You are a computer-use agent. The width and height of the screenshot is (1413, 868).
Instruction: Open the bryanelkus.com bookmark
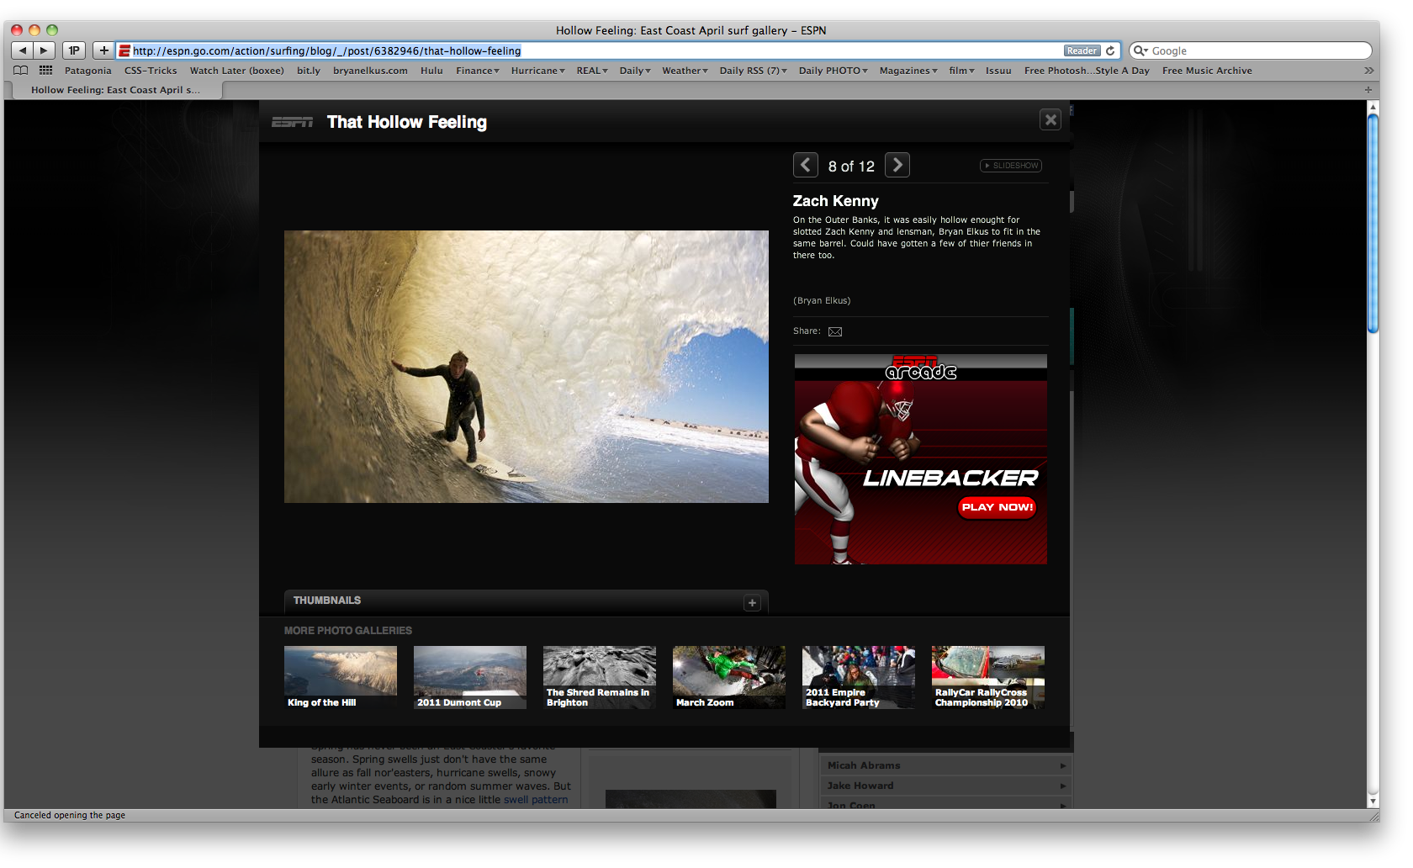[370, 71]
